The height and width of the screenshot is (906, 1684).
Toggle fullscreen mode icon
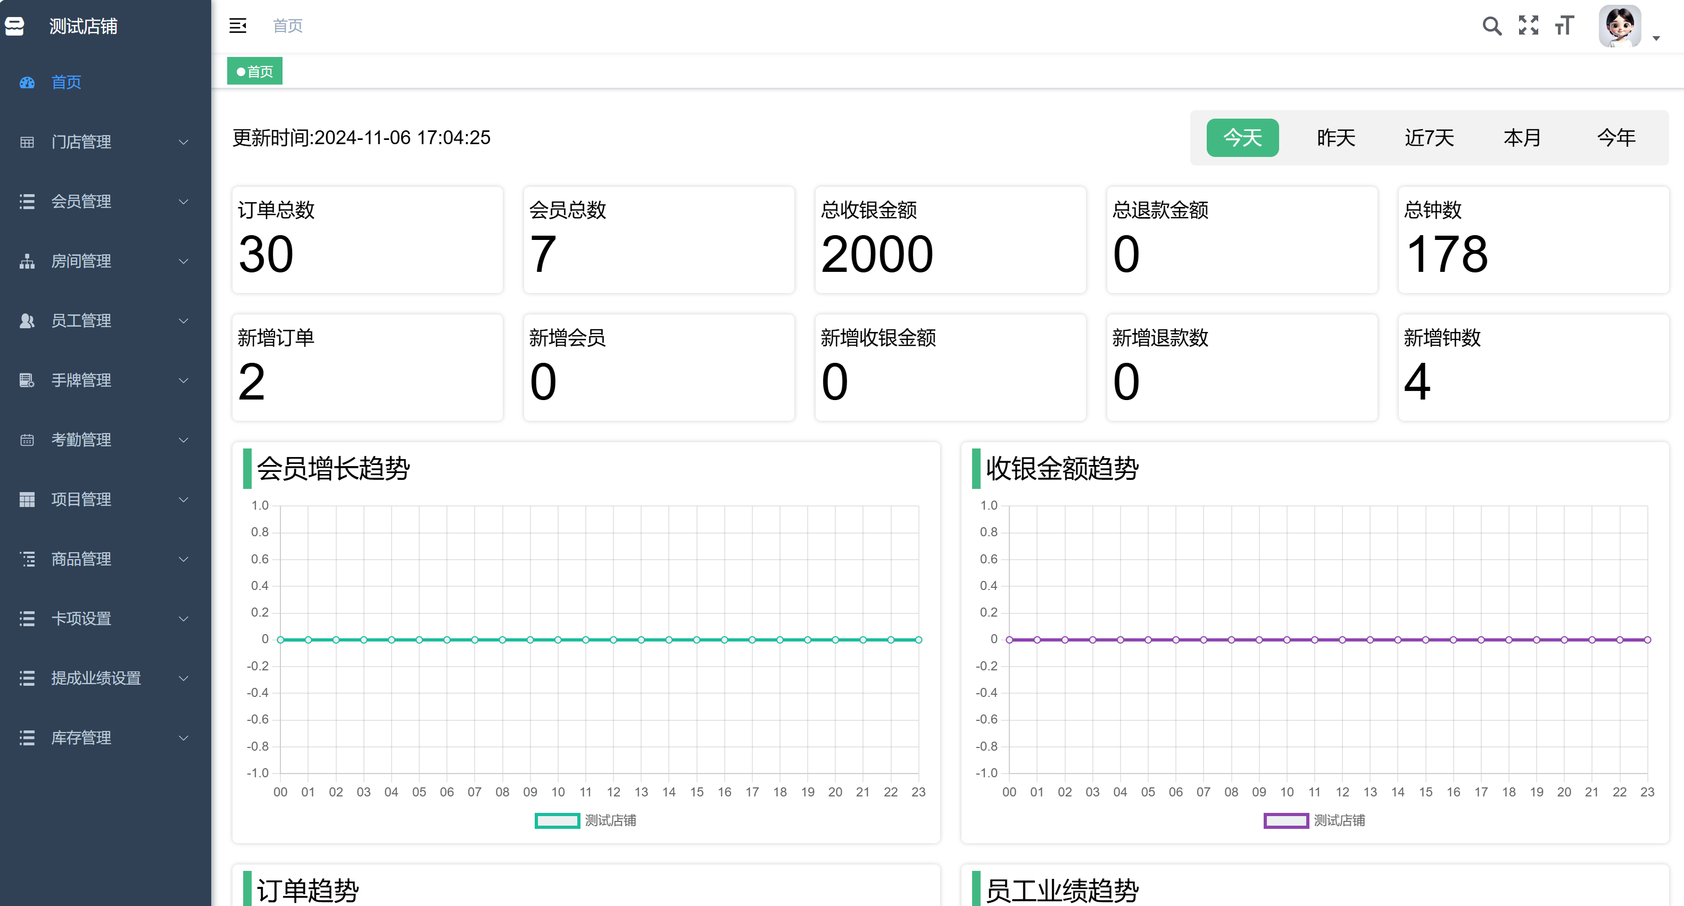point(1529,26)
